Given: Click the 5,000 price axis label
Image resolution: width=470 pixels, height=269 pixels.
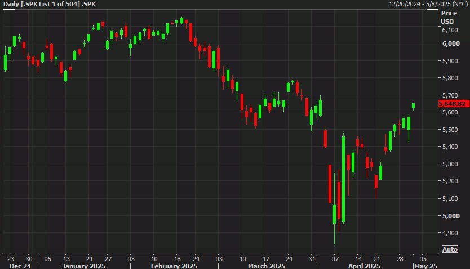Looking at the screenshot, I should click(451, 216).
